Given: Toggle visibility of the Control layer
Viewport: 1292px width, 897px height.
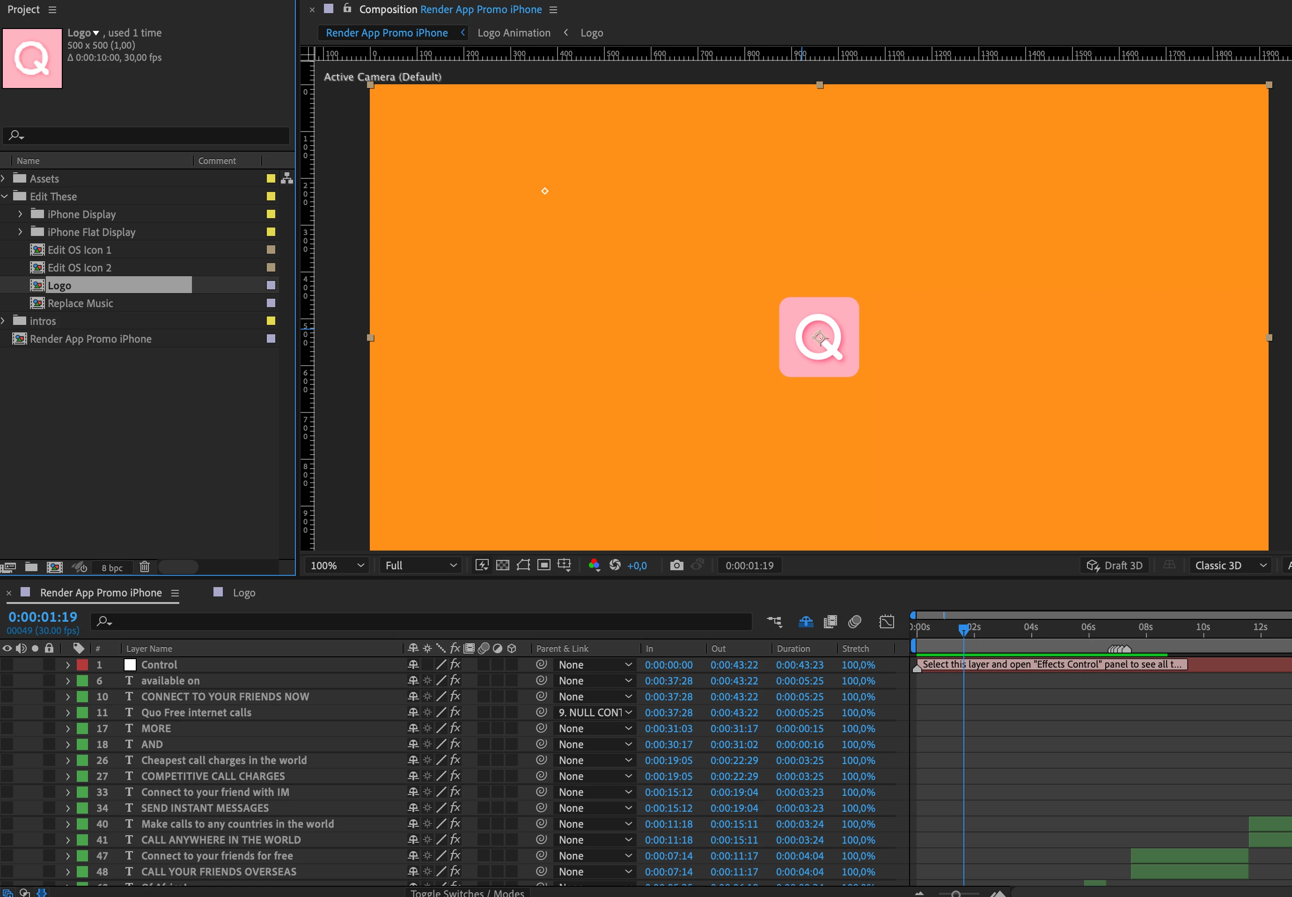Looking at the screenshot, I should click(7, 665).
